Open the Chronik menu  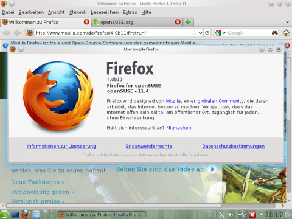tap(78, 12)
